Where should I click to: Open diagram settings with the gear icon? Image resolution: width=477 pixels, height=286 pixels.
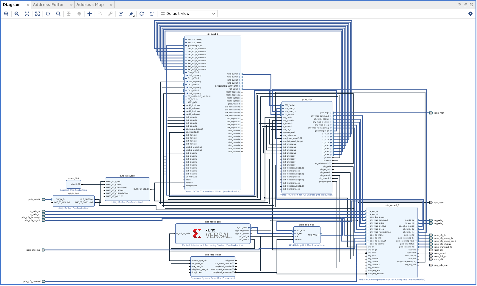pos(470,14)
